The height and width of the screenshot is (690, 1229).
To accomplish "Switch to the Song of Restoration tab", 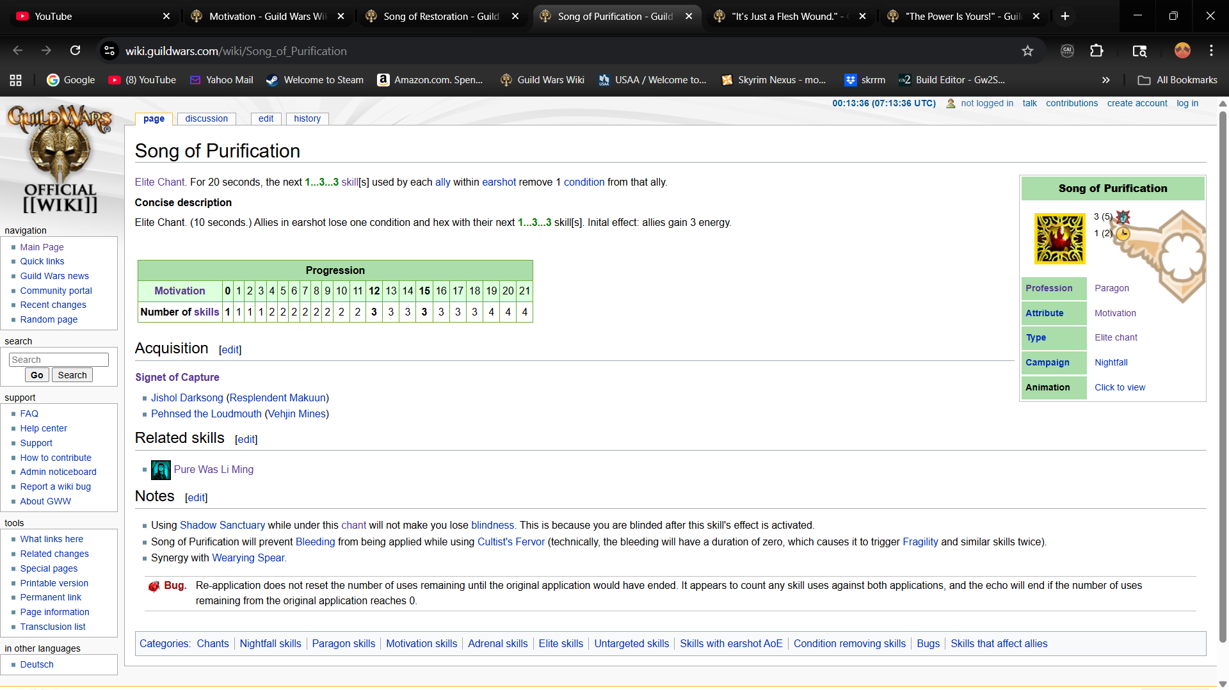I will tap(441, 16).
